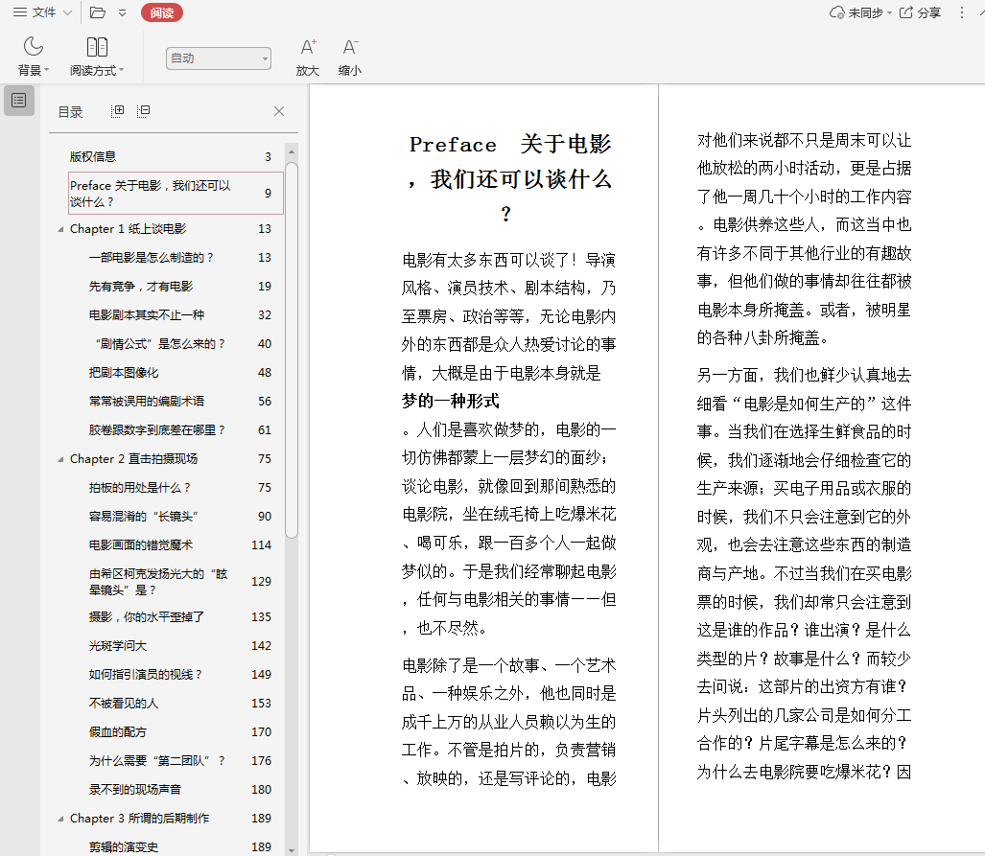Toggle the table of contents sidebar icon
This screenshot has height=856, width=985.
pos(19,100)
